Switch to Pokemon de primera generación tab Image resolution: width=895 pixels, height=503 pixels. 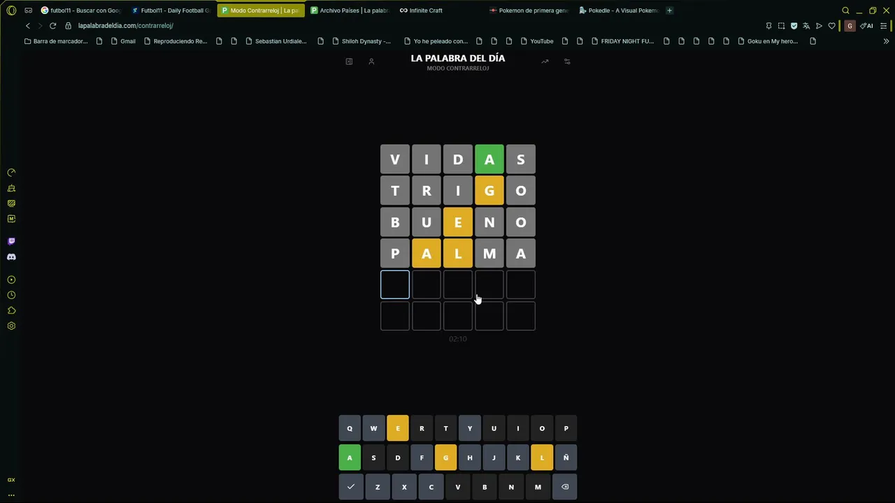529,10
